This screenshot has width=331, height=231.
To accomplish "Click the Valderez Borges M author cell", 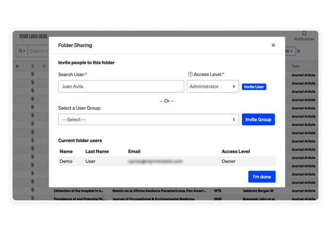I will tap(258, 191).
